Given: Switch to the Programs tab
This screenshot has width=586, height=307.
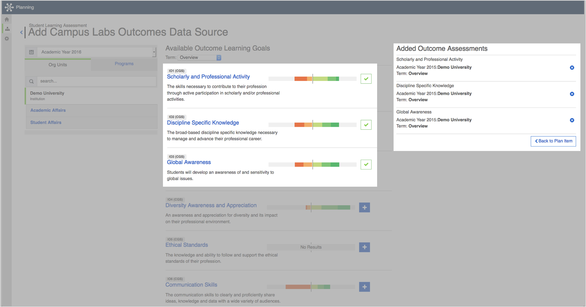Looking at the screenshot, I should pos(124,64).
